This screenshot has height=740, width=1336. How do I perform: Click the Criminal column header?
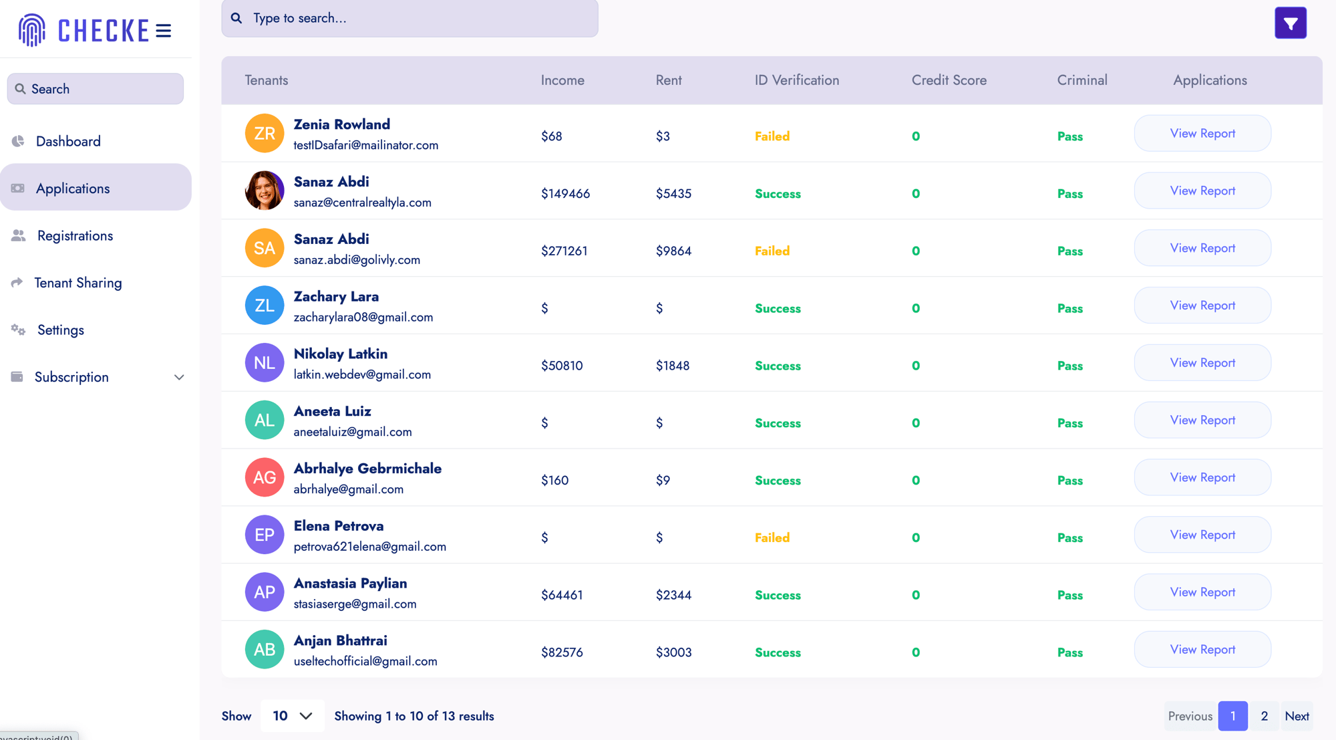pyautogui.click(x=1082, y=80)
